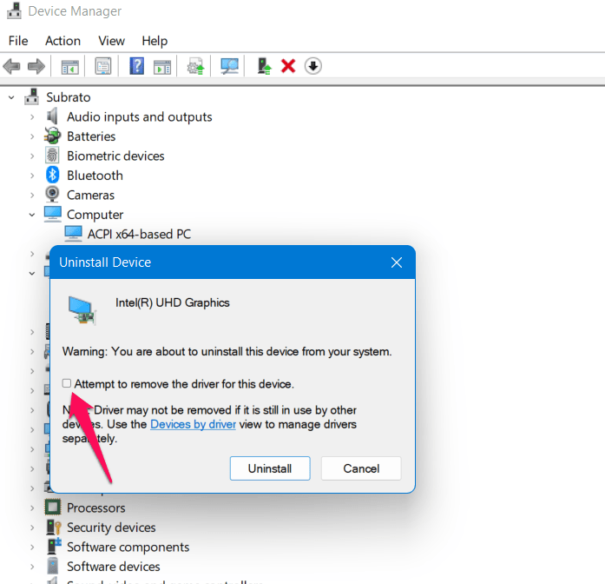Click Enable device toolbar icon

[x=264, y=66]
